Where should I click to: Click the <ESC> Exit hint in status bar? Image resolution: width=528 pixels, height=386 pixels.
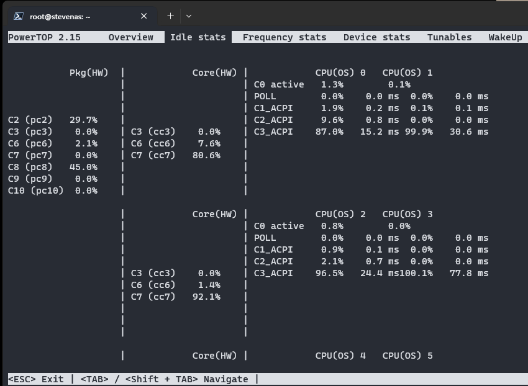35,379
